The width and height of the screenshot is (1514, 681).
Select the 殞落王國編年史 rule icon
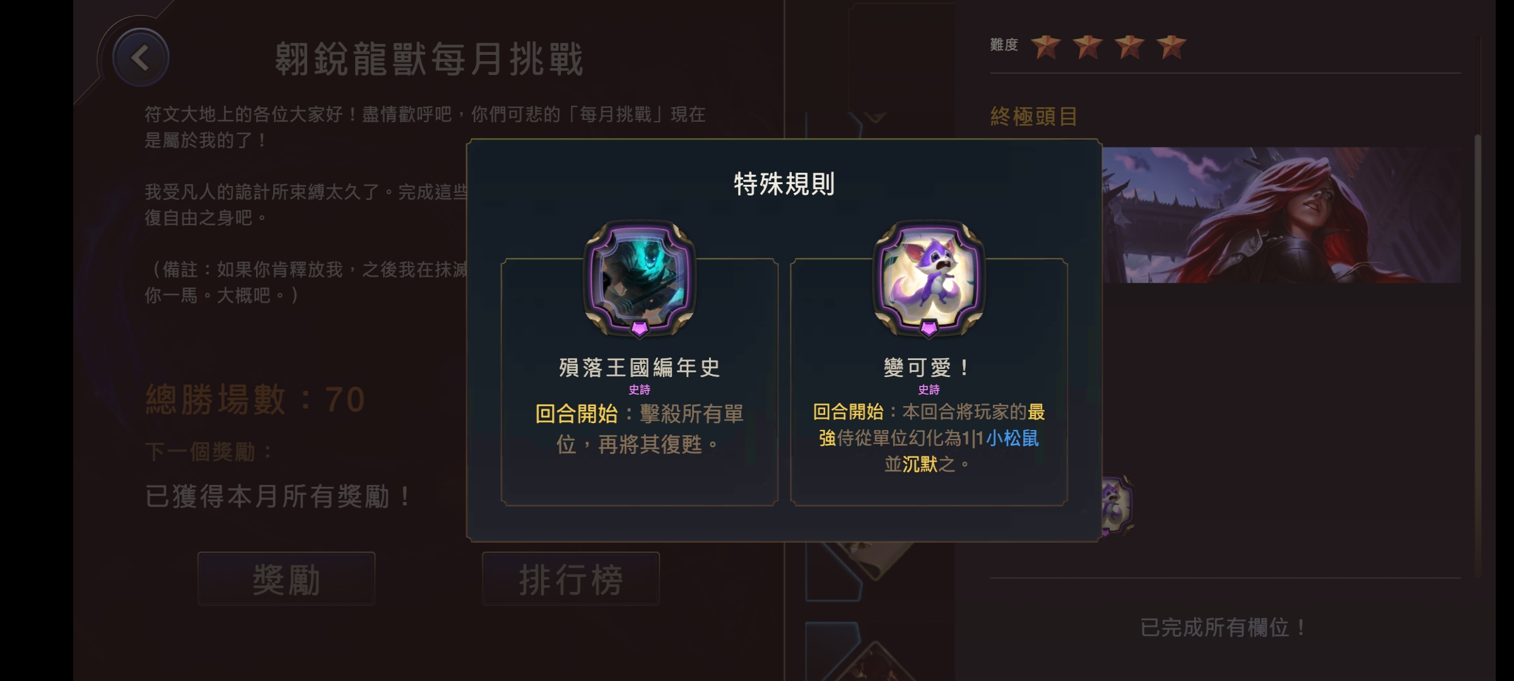(x=639, y=278)
